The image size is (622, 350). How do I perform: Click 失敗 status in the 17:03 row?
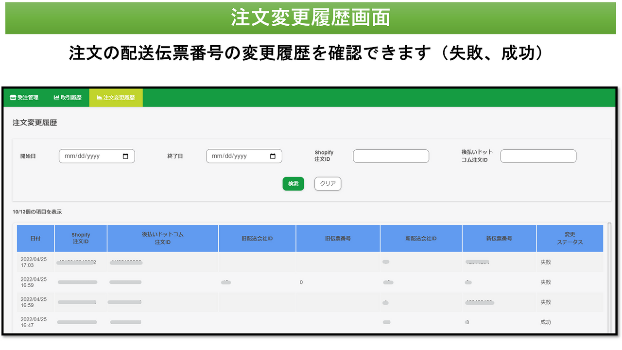click(x=546, y=262)
